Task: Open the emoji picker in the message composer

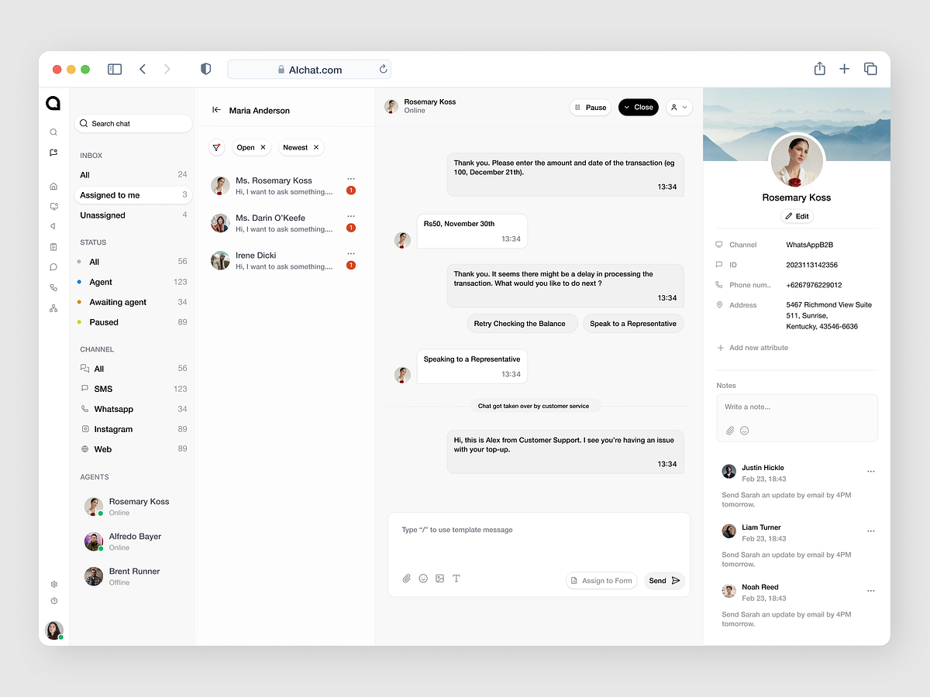Action: pos(423,578)
